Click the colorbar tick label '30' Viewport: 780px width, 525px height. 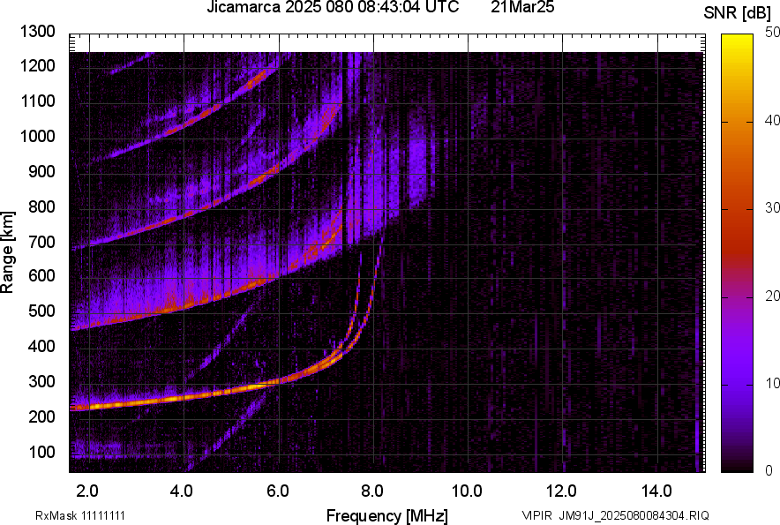(x=773, y=207)
